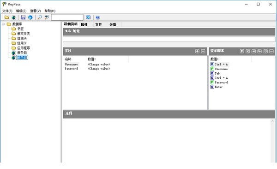
Task: Click the minus icon in 登录脚本 header
Action: coord(271,51)
